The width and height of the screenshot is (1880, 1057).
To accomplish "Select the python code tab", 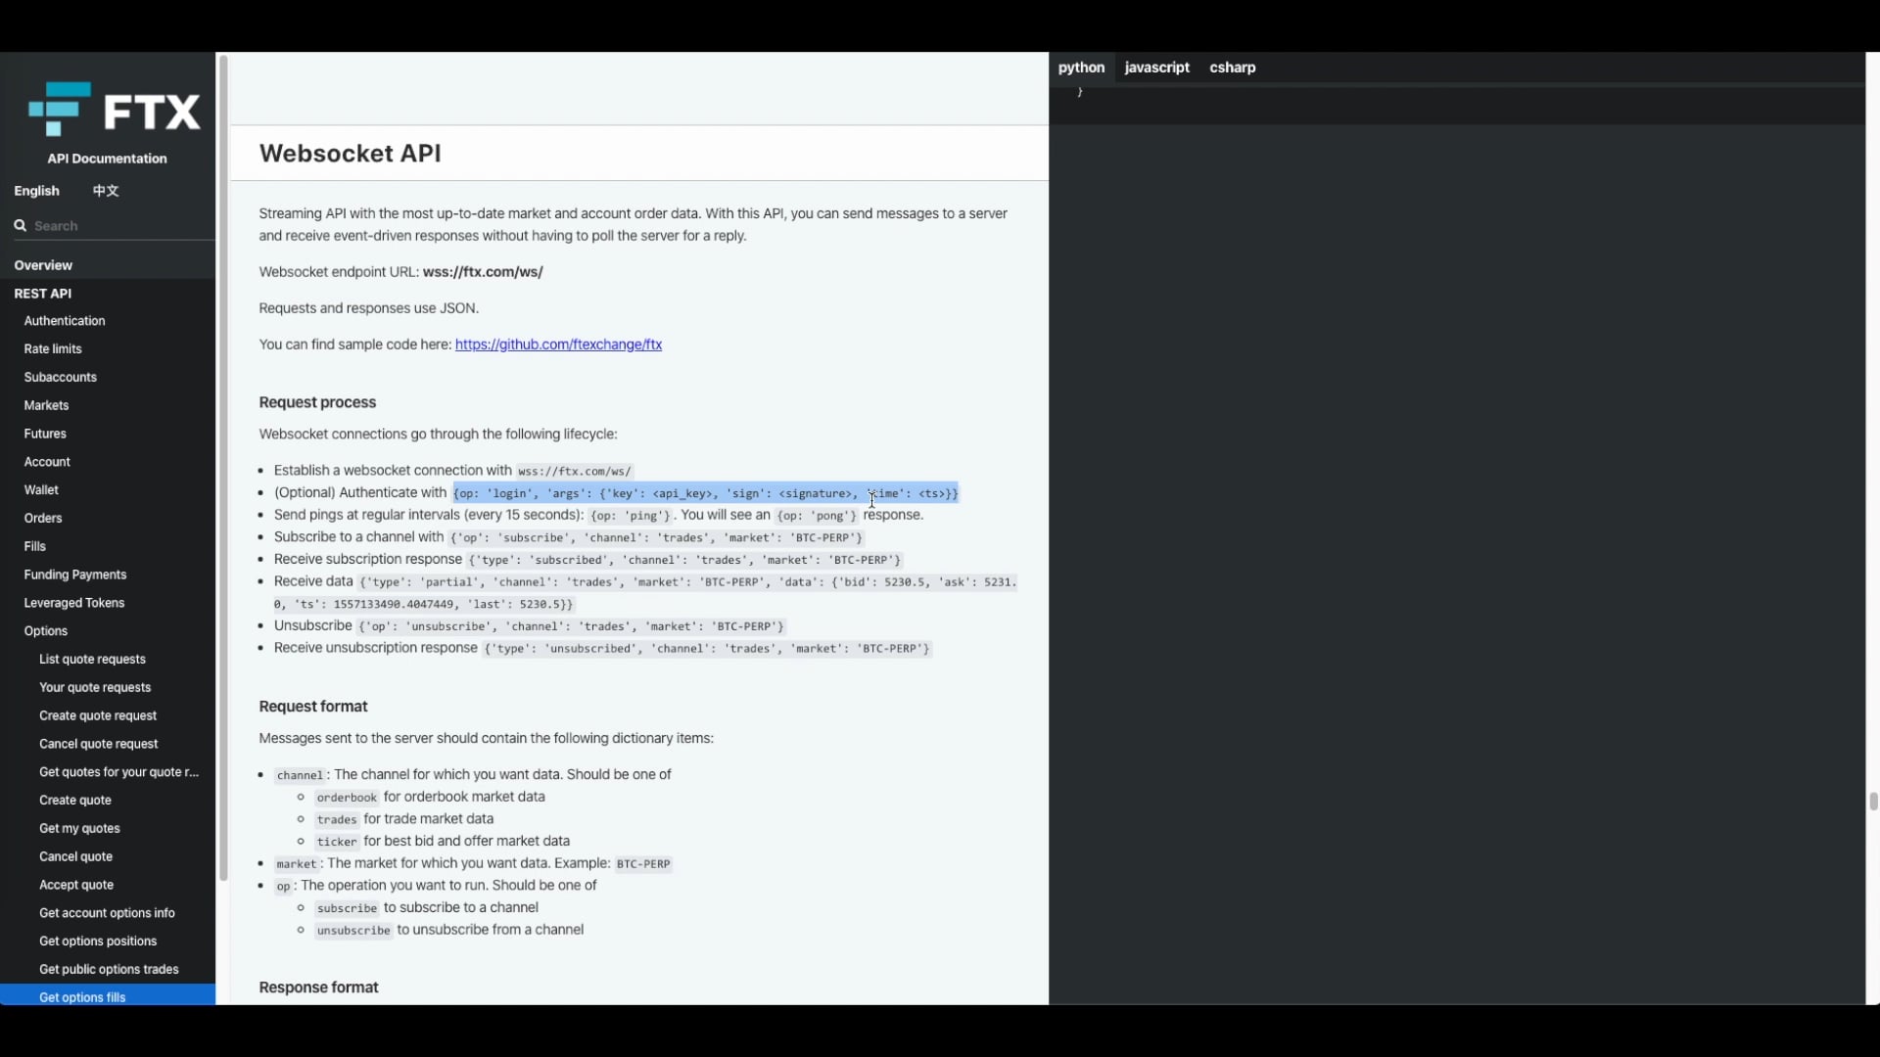I will pos(1081,68).
